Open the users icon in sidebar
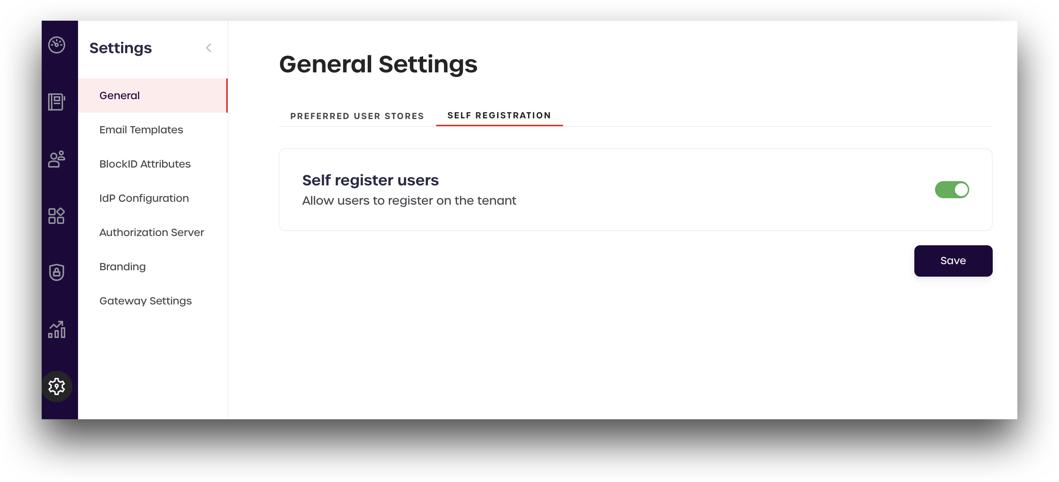1059x482 pixels. coord(56,159)
